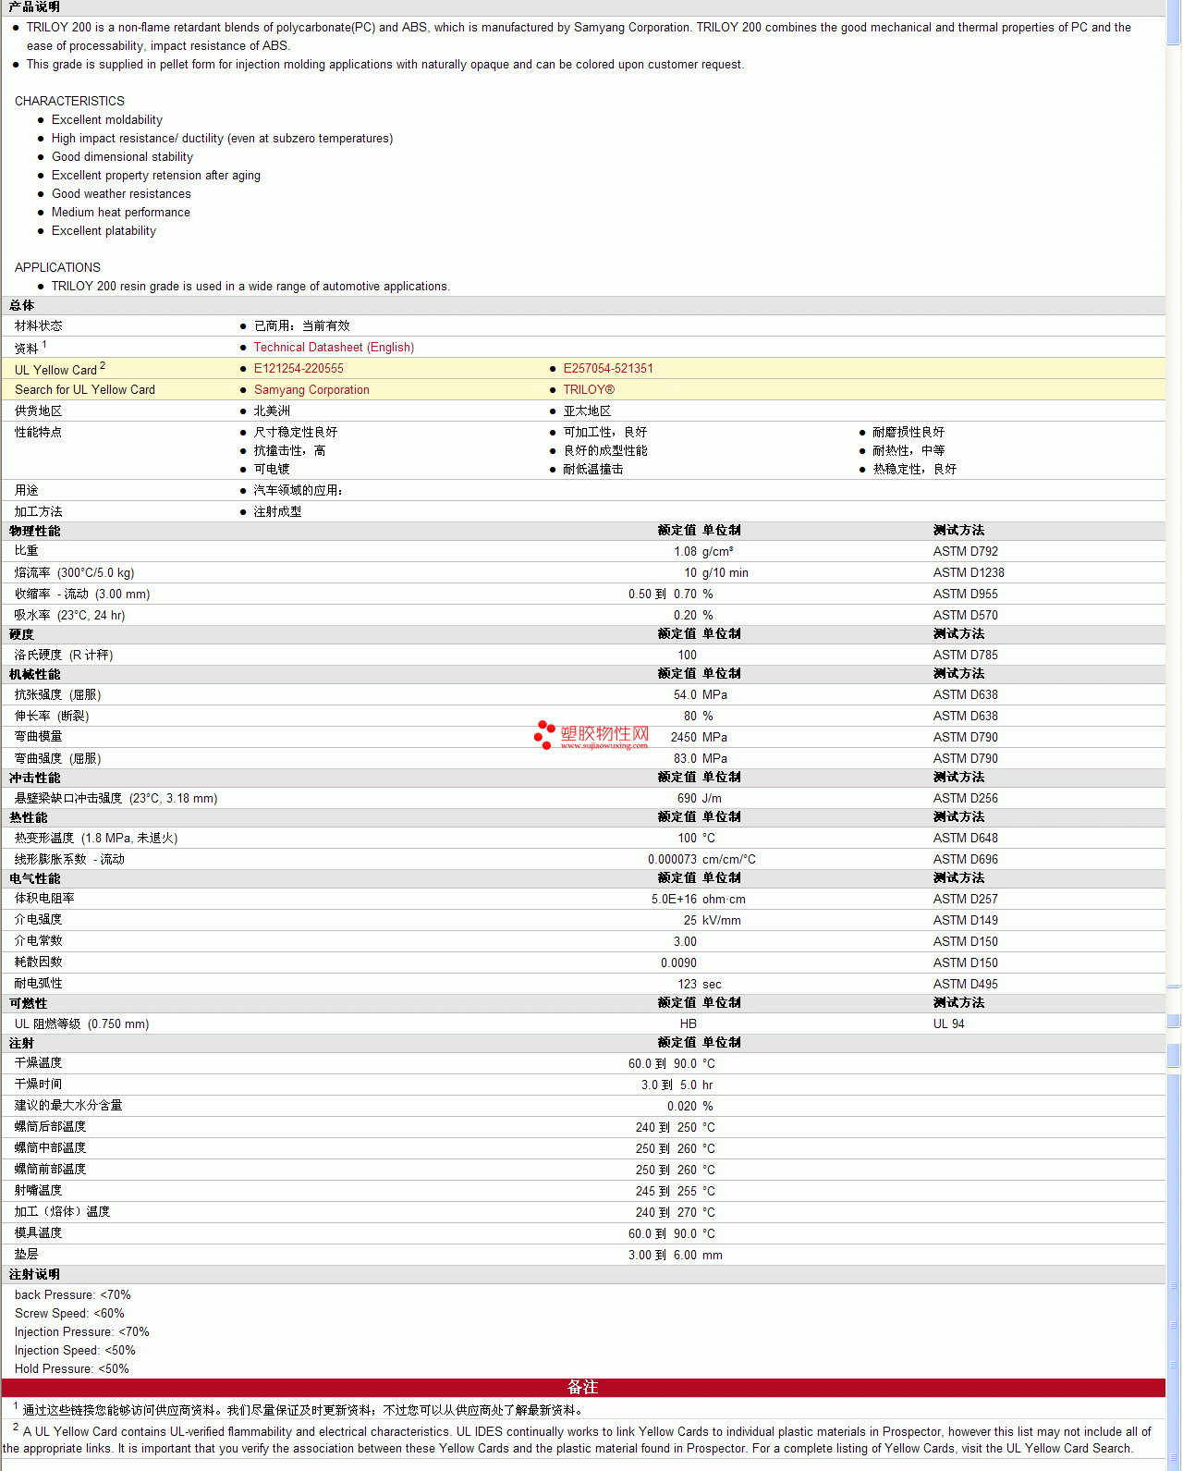Click the APPLICATIONS heading
The height and width of the screenshot is (1471, 1183).
57,268
